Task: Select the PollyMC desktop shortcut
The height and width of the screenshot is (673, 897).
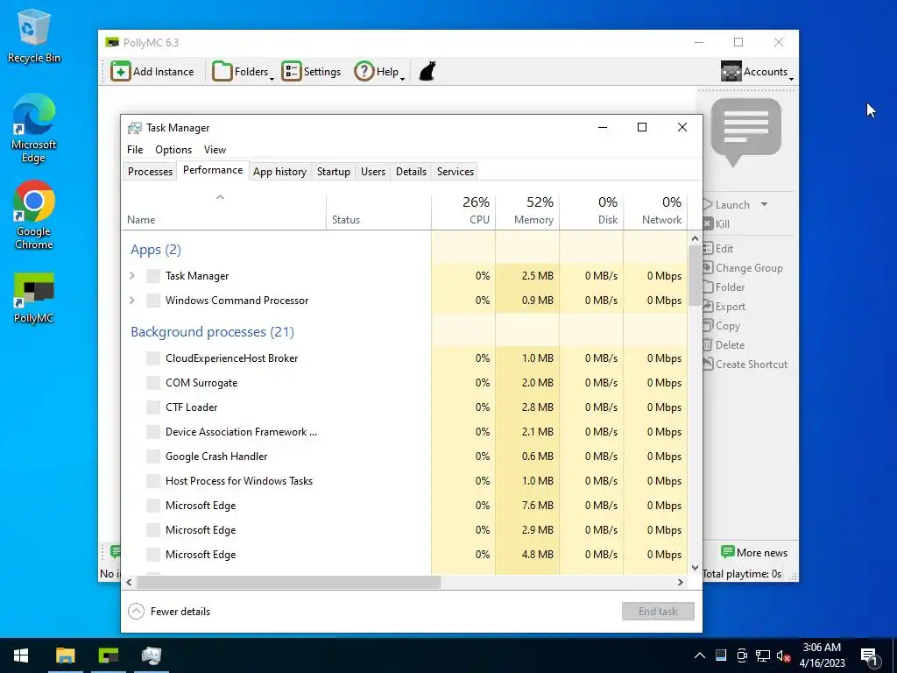Action: 34,299
